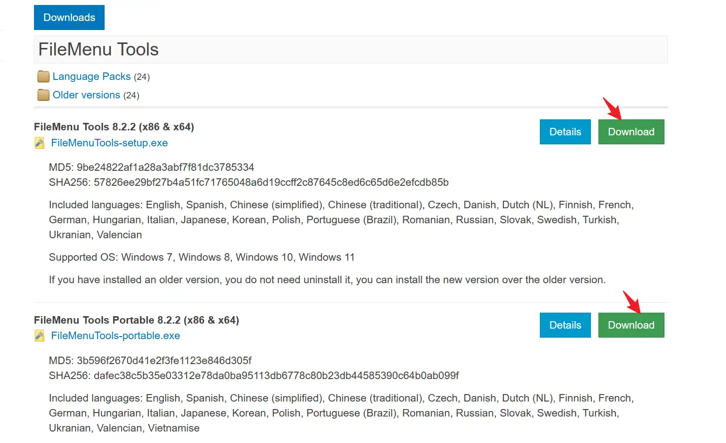The image size is (726, 443).
Task: View Details for FileMenu Tools 8.2.2 installer
Action: click(565, 132)
